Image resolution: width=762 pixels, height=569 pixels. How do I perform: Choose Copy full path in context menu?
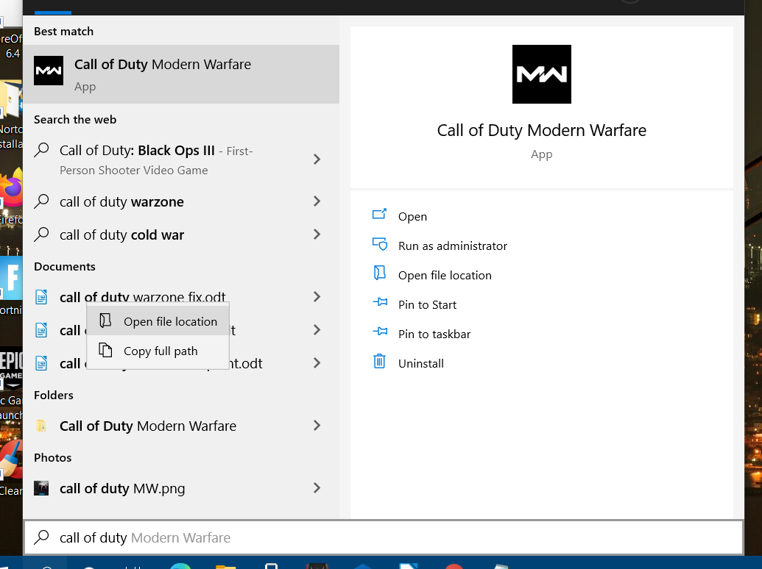point(158,351)
